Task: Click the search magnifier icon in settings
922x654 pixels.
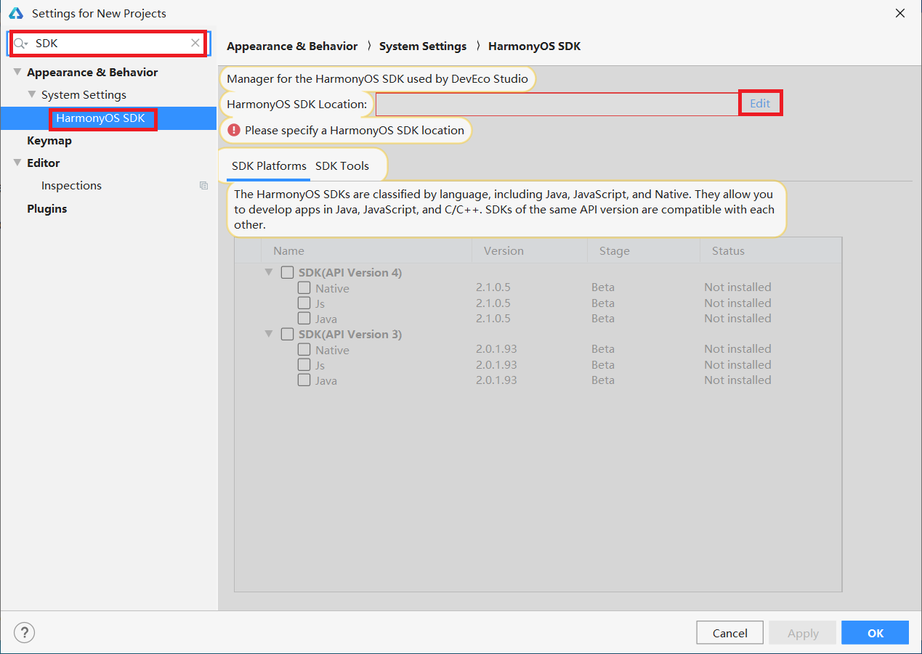Action: (x=20, y=44)
